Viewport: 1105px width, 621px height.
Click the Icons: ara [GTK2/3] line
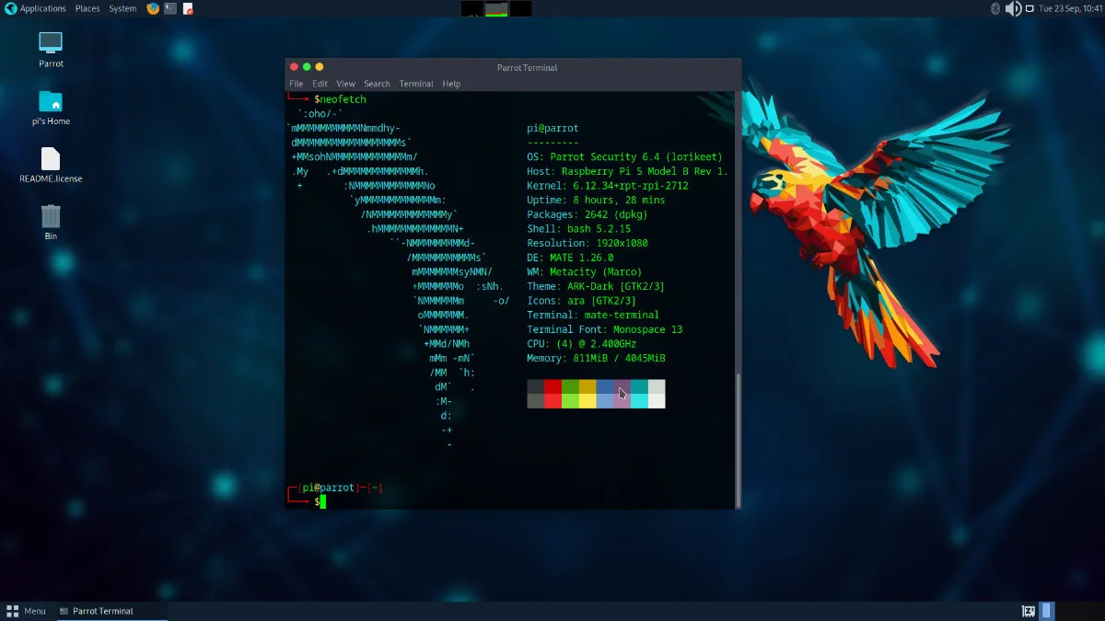(x=582, y=301)
